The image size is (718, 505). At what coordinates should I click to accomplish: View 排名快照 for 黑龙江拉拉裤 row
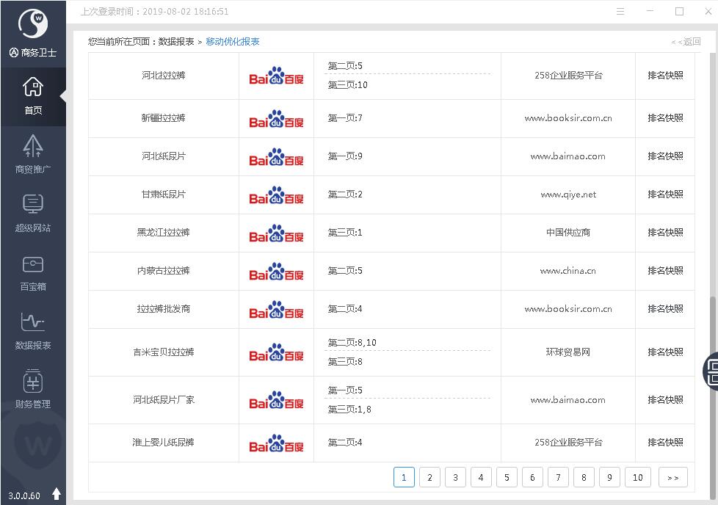pyautogui.click(x=664, y=233)
